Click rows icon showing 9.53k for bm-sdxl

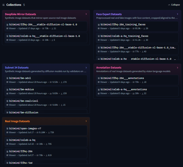(x=51, y=82)
